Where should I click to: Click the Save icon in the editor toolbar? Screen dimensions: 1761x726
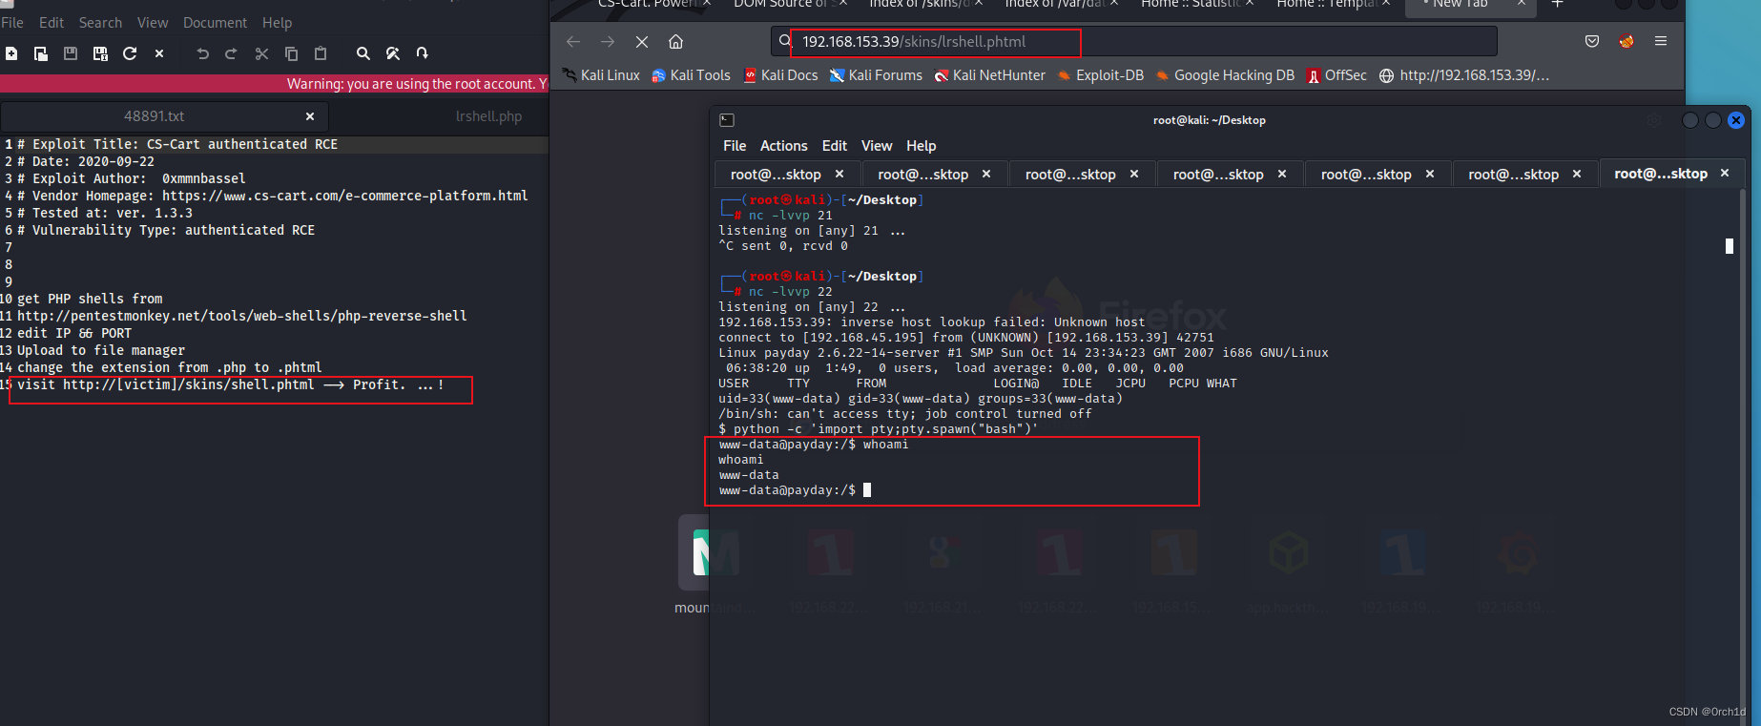tap(71, 53)
